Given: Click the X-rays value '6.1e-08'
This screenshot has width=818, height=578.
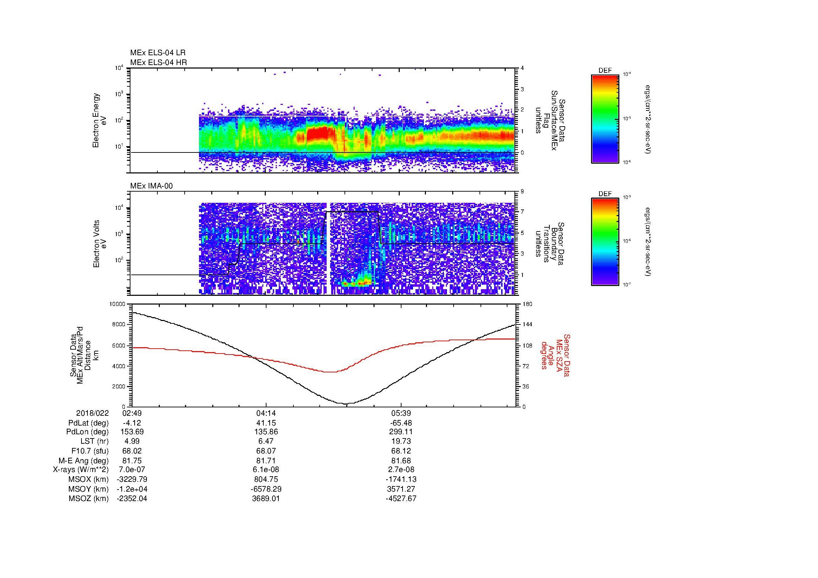Looking at the screenshot, I should pos(266,470).
